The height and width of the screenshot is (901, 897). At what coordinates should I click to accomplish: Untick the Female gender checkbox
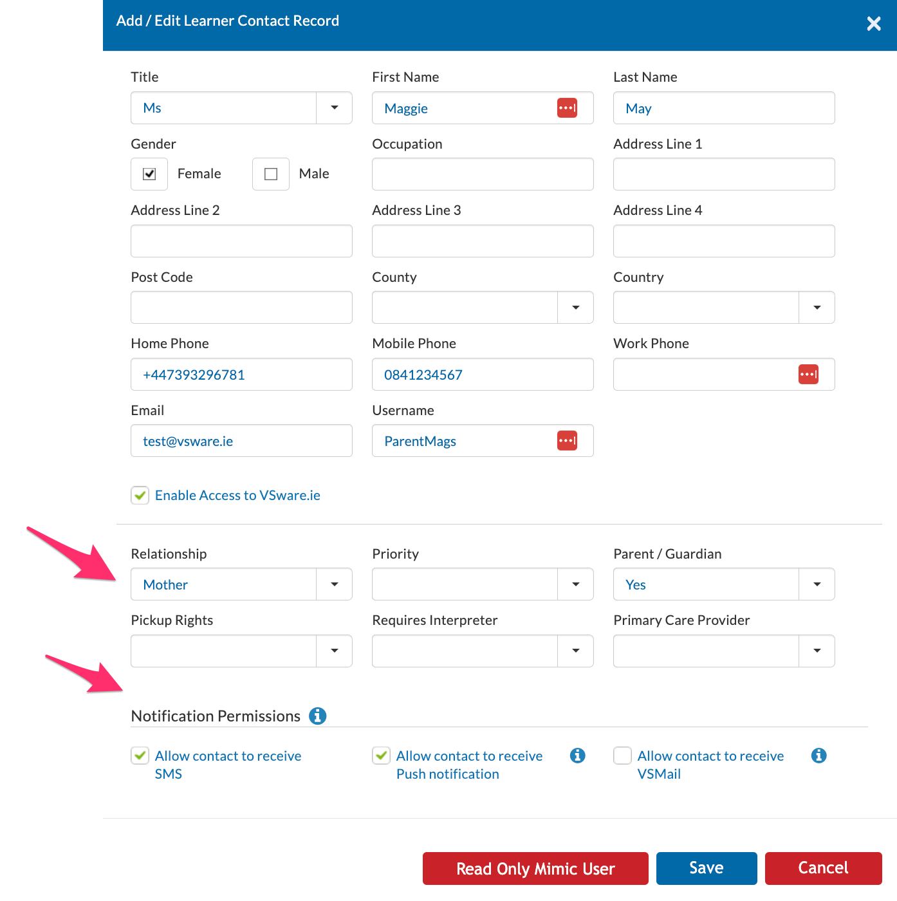coord(149,174)
